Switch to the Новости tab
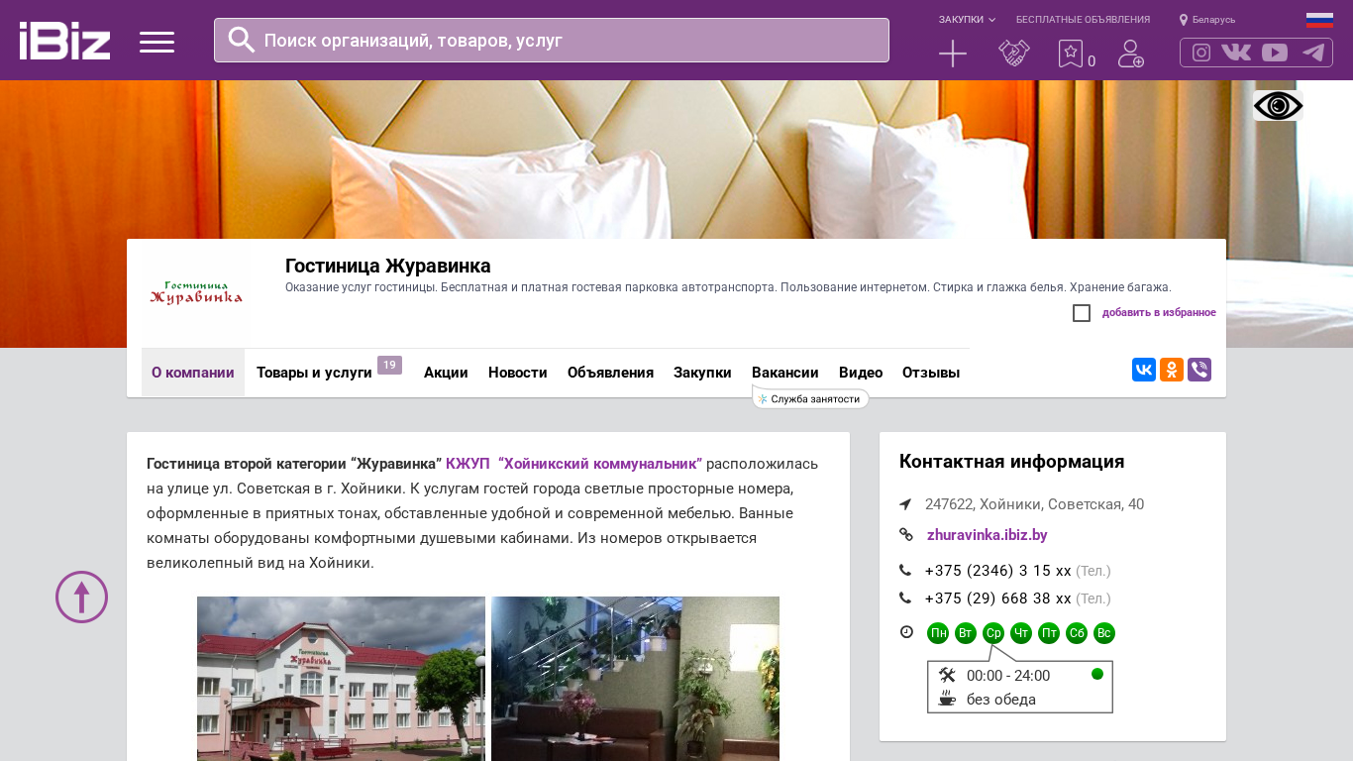The width and height of the screenshot is (1353, 761). coord(518,373)
